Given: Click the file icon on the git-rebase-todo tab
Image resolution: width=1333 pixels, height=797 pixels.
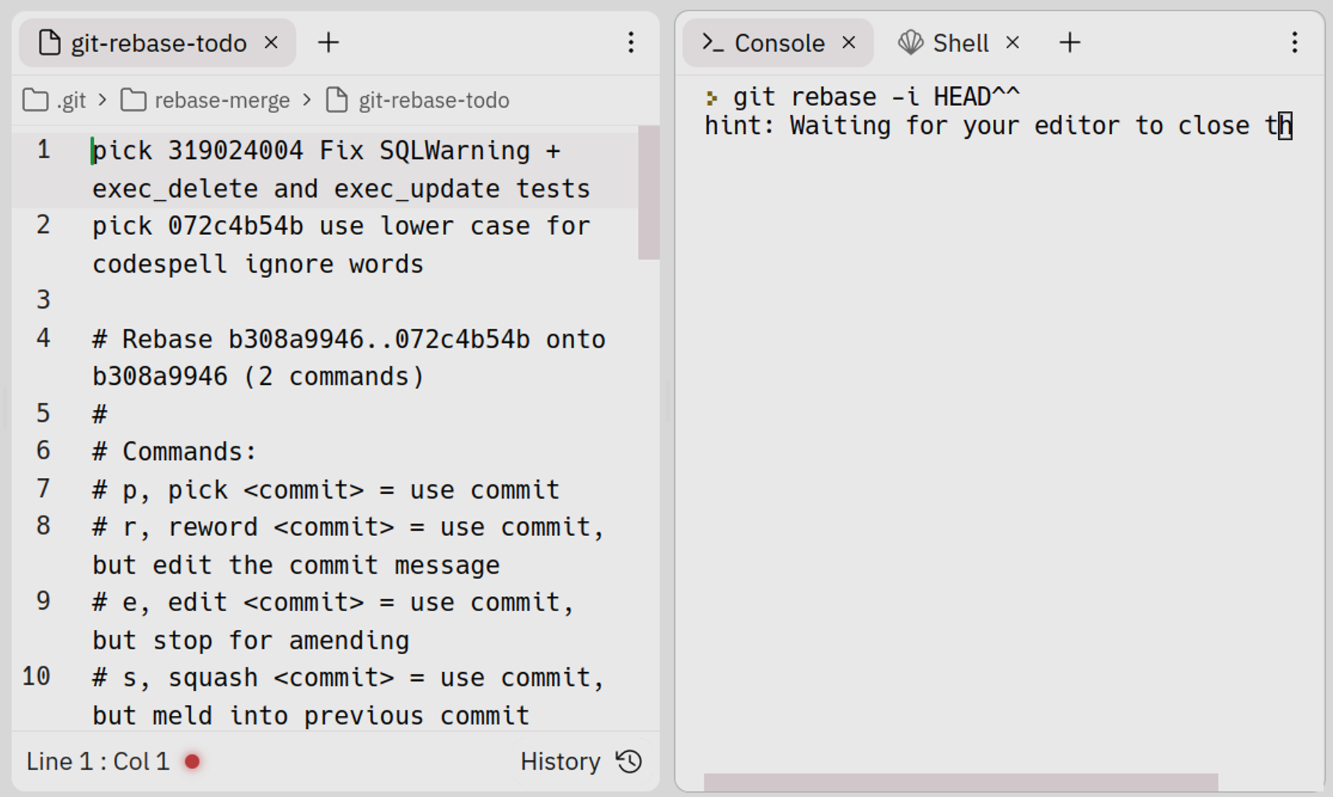Looking at the screenshot, I should pyautogui.click(x=49, y=42).
